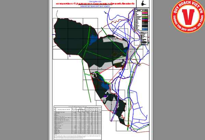
Task: Select the roundabout junction circle at the map top
Action: pyautogui.click(x=128, y=20)
